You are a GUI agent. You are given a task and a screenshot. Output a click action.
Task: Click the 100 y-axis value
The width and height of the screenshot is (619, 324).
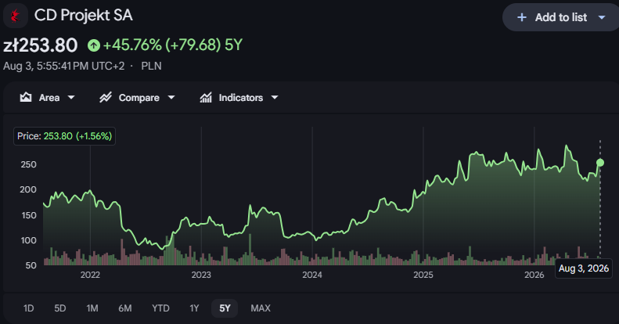tap(28, 240)
